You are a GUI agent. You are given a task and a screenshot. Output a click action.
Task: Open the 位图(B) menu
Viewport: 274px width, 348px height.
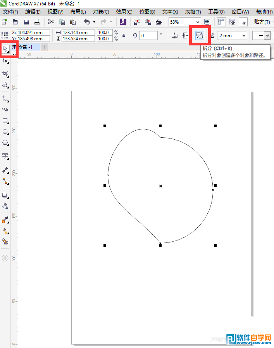pyautogui.click(x=147, y=12)
